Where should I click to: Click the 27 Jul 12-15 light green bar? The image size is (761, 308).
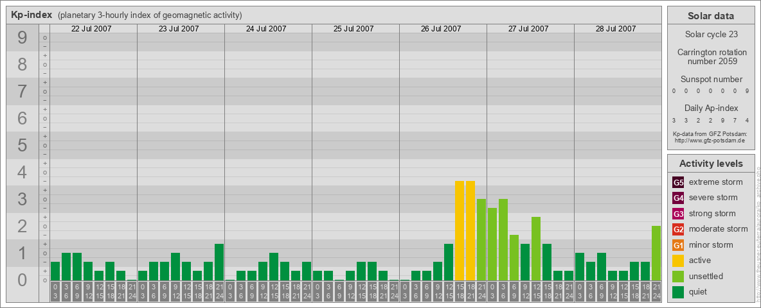coord(536,248)
